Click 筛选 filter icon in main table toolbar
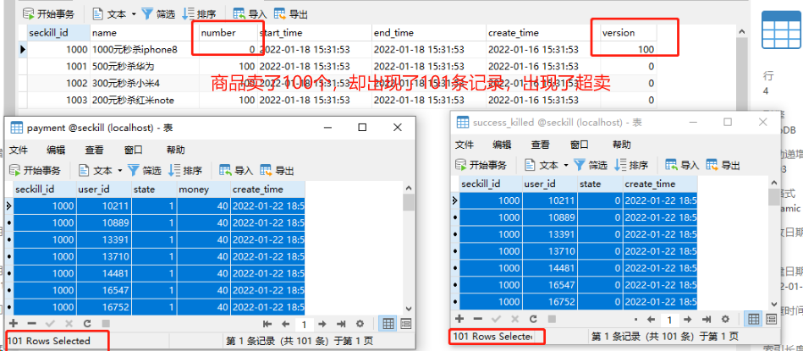Image resolution: width=803 pixels, height=351 pixels. pos(158,14)
